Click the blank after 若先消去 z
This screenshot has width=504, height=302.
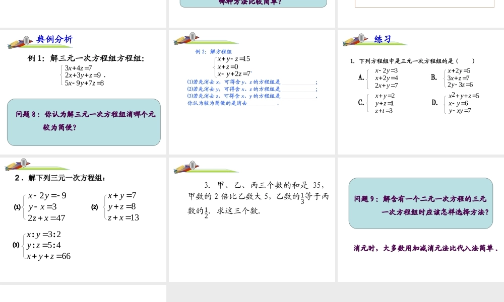pos(298,96)
